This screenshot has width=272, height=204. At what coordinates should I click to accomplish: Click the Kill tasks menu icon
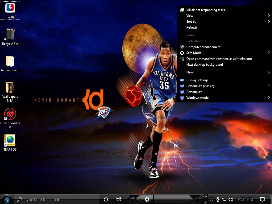182,10
